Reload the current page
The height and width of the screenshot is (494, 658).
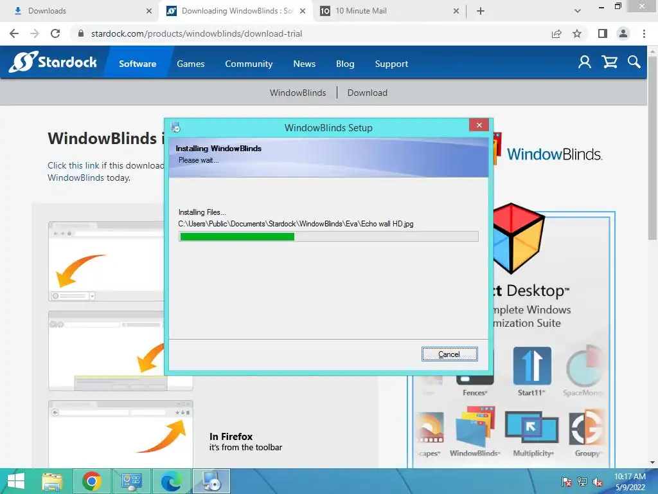pyautogui.click(x=55, y=33)
